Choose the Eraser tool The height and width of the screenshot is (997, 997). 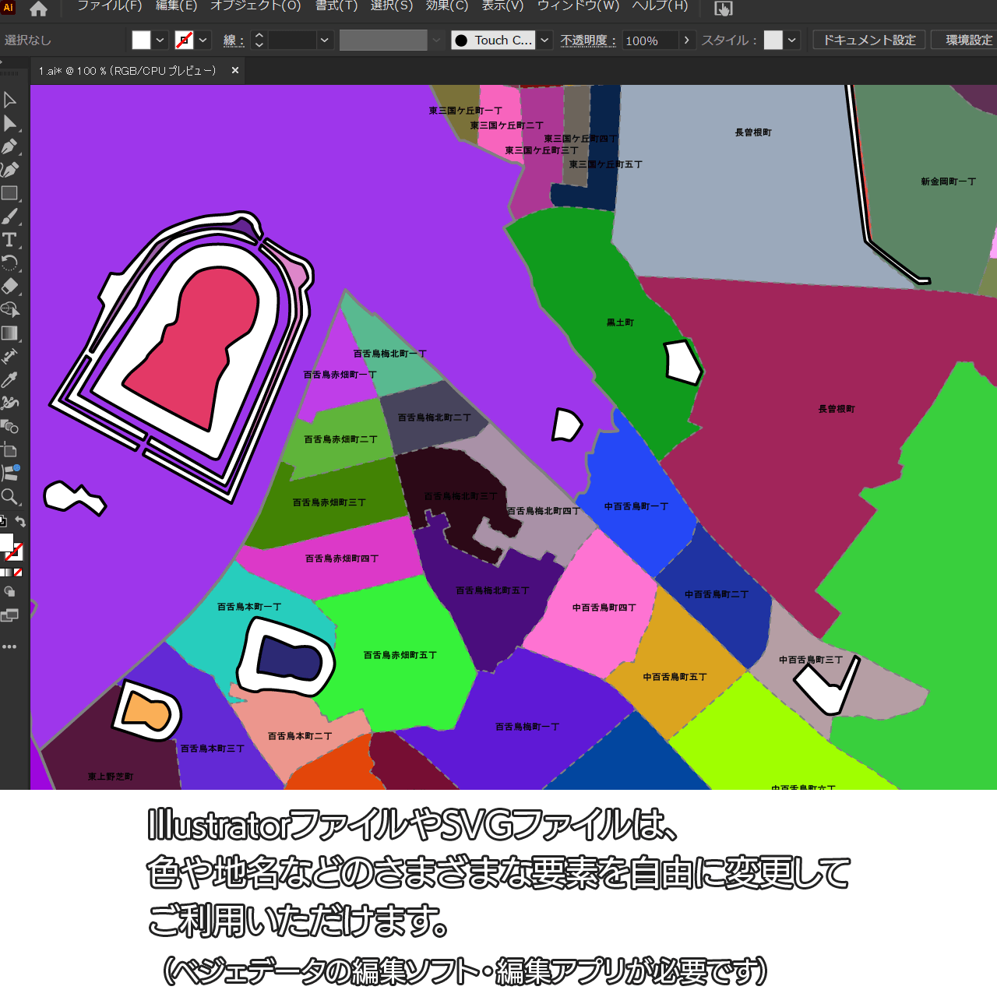click(9, 287)
